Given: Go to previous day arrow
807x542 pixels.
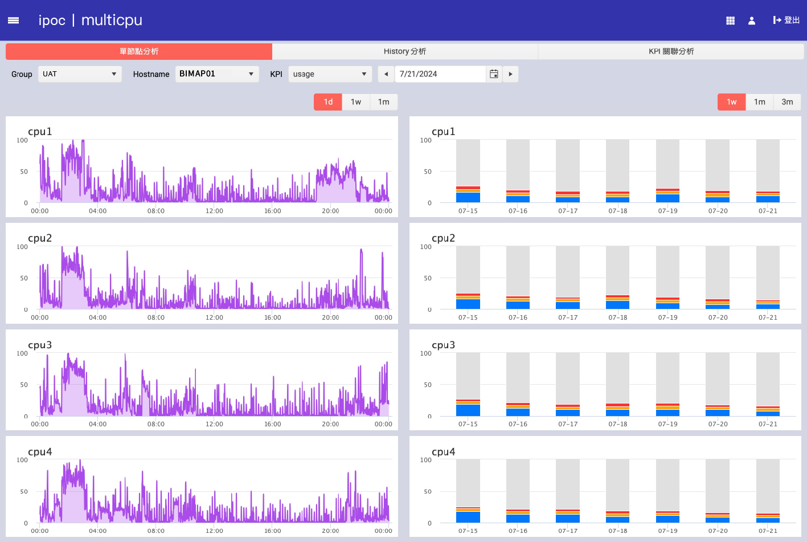Looking at the screenshot, I should (386, 74).
